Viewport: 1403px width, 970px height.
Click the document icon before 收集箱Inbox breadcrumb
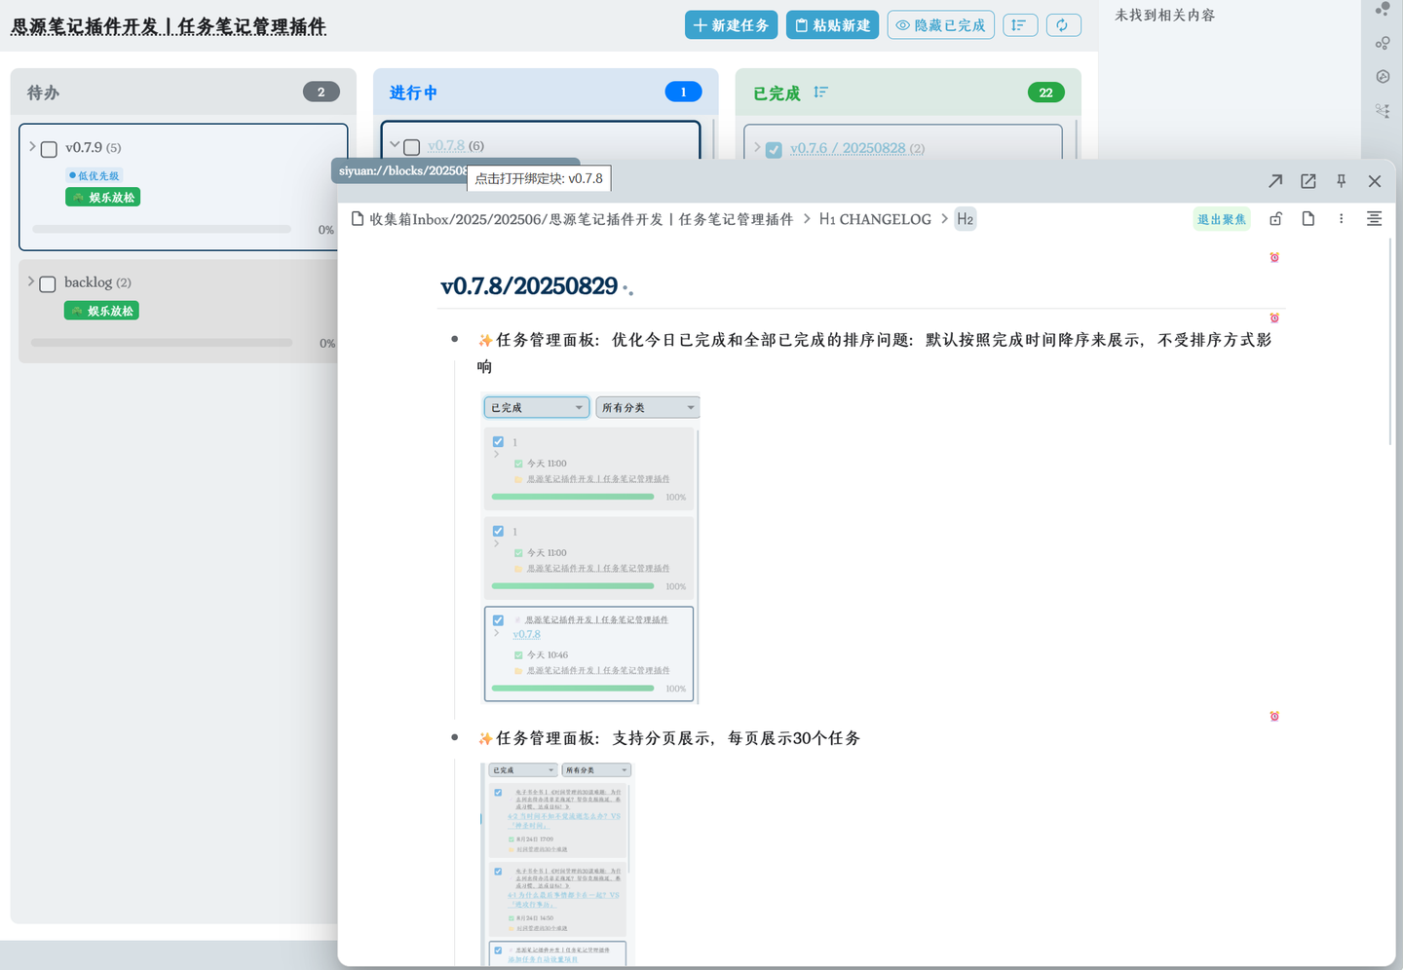point(358,219)
